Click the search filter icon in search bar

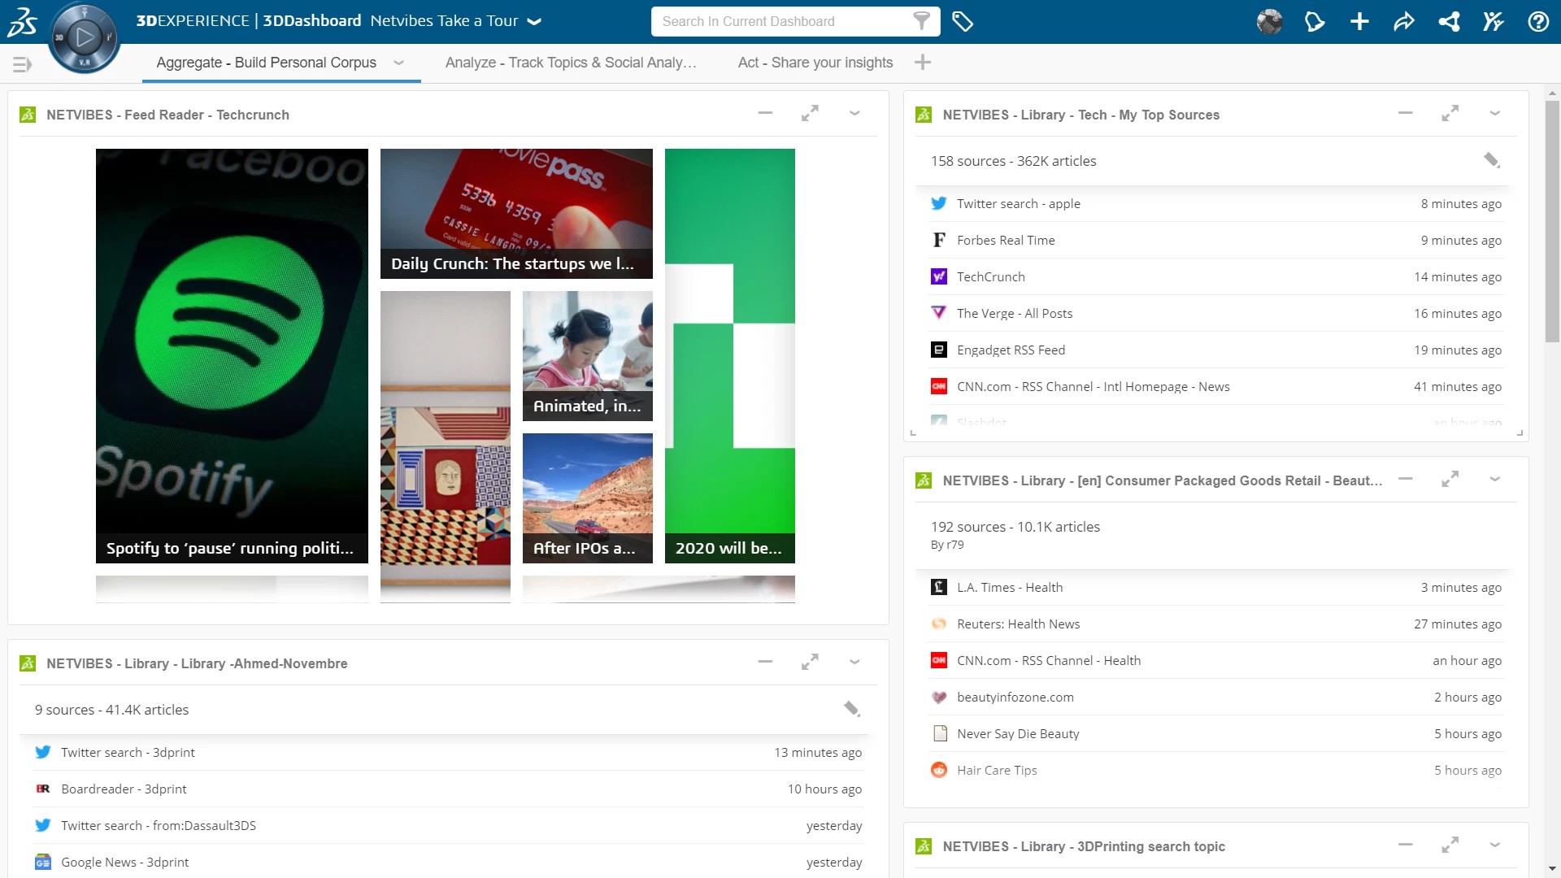click(x=921, y=21)
